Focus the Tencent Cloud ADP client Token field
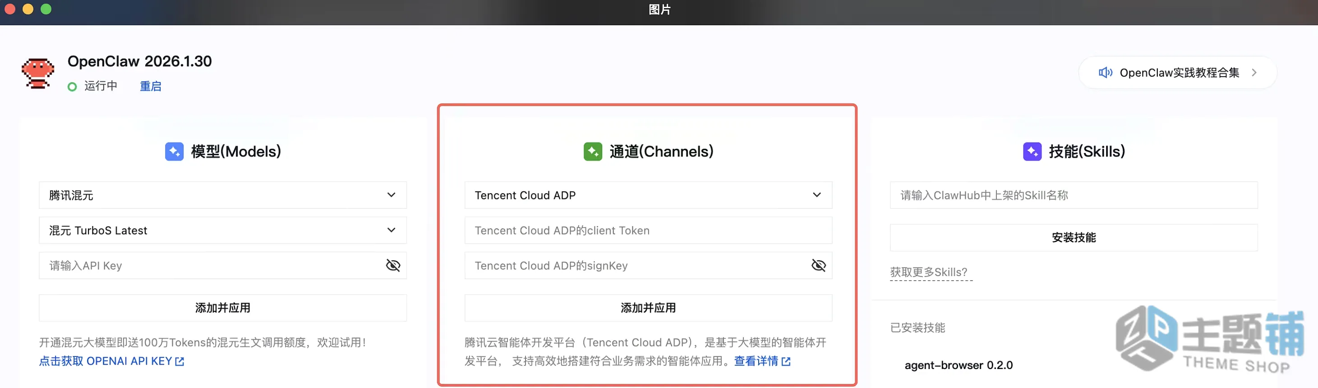1318x388 pixels. coord(648,231)
